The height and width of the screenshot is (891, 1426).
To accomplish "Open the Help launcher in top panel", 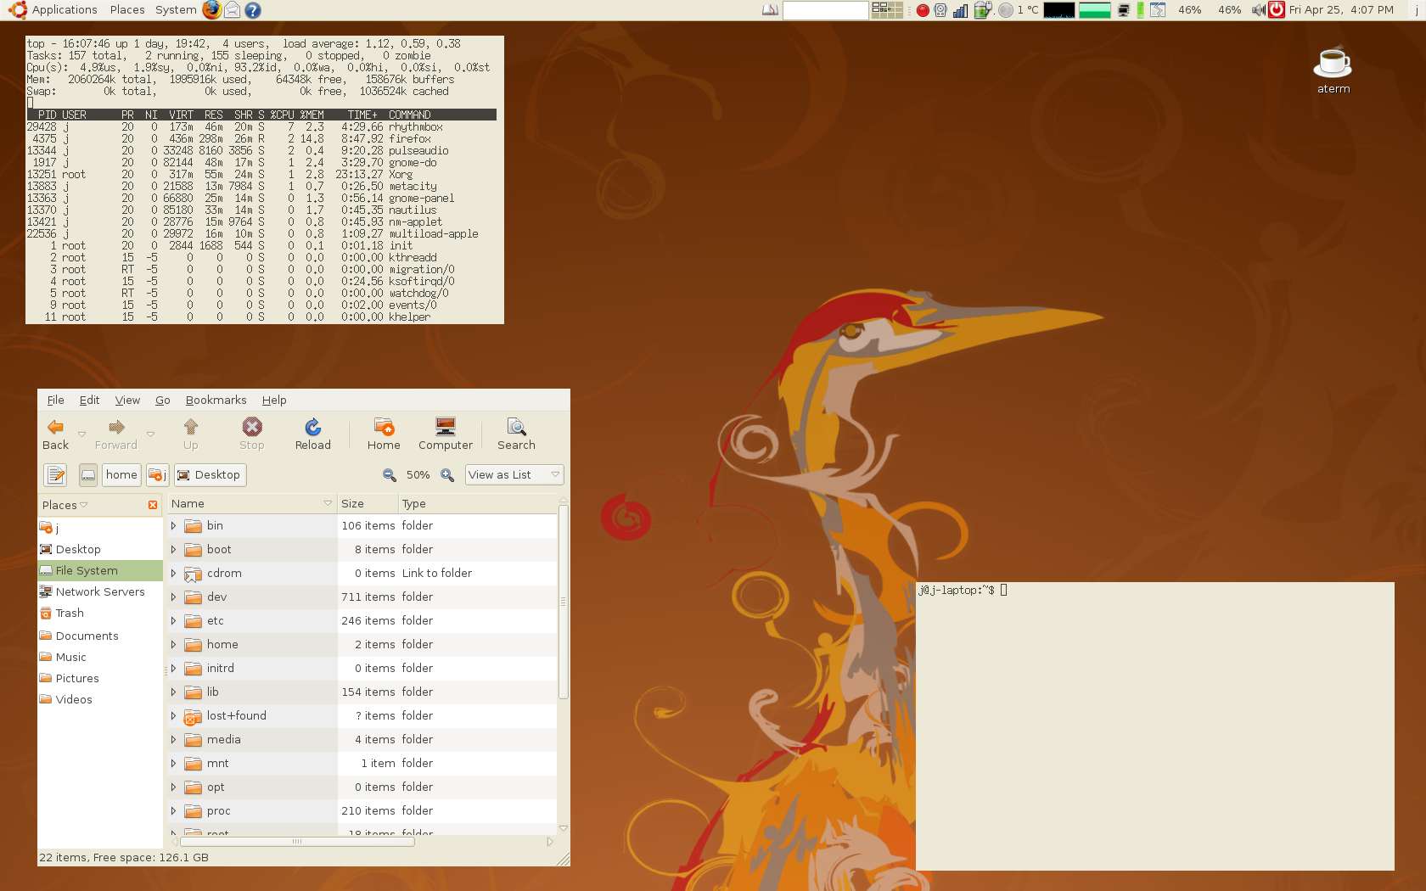I will pos(253,10).
